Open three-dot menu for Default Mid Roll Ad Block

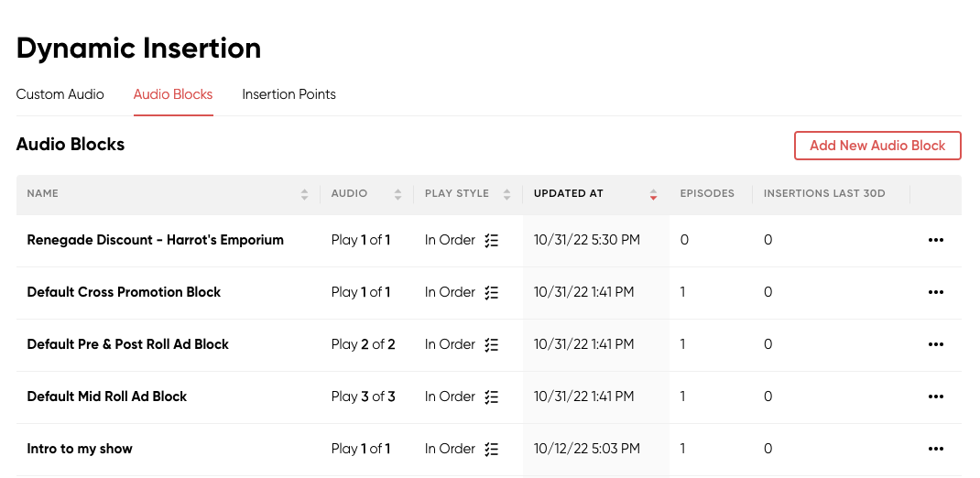tap(935, 397)
